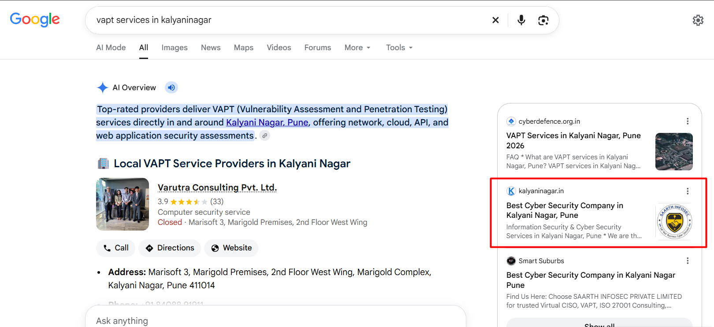
Task: Click the Saarth Infosec logo thumbnail
Action: pos(674,221)
